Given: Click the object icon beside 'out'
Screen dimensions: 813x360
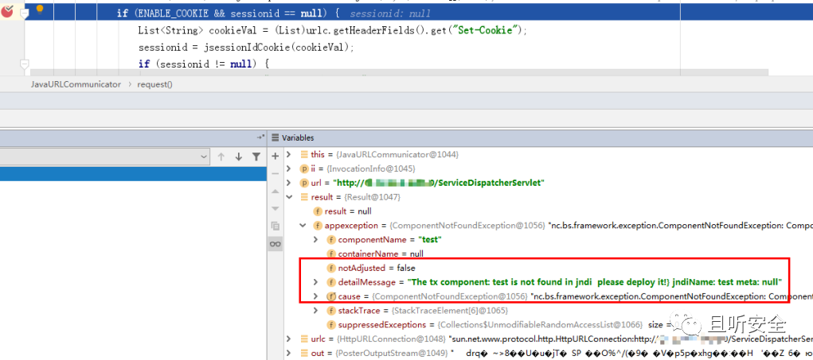Looking at the screenshot, I should (304, 353).
